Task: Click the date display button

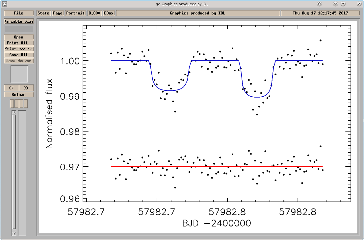Action: click(x=320, y=13)
